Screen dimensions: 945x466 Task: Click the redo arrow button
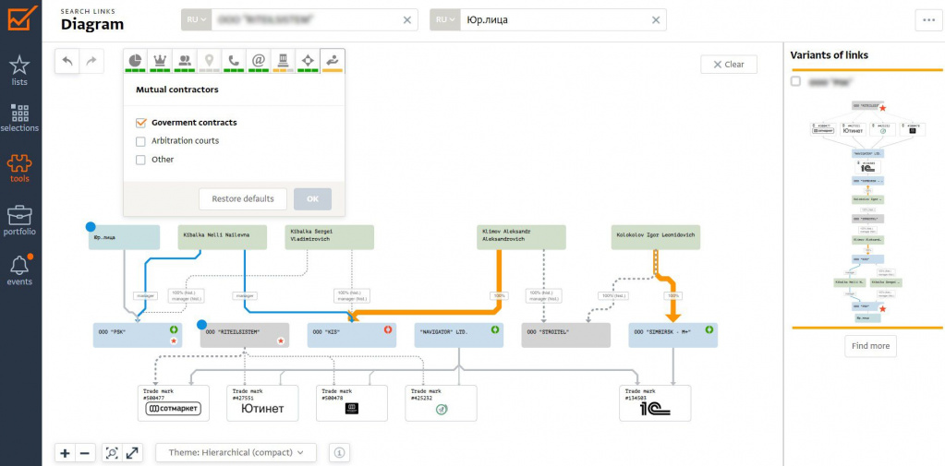pos(91,62)
